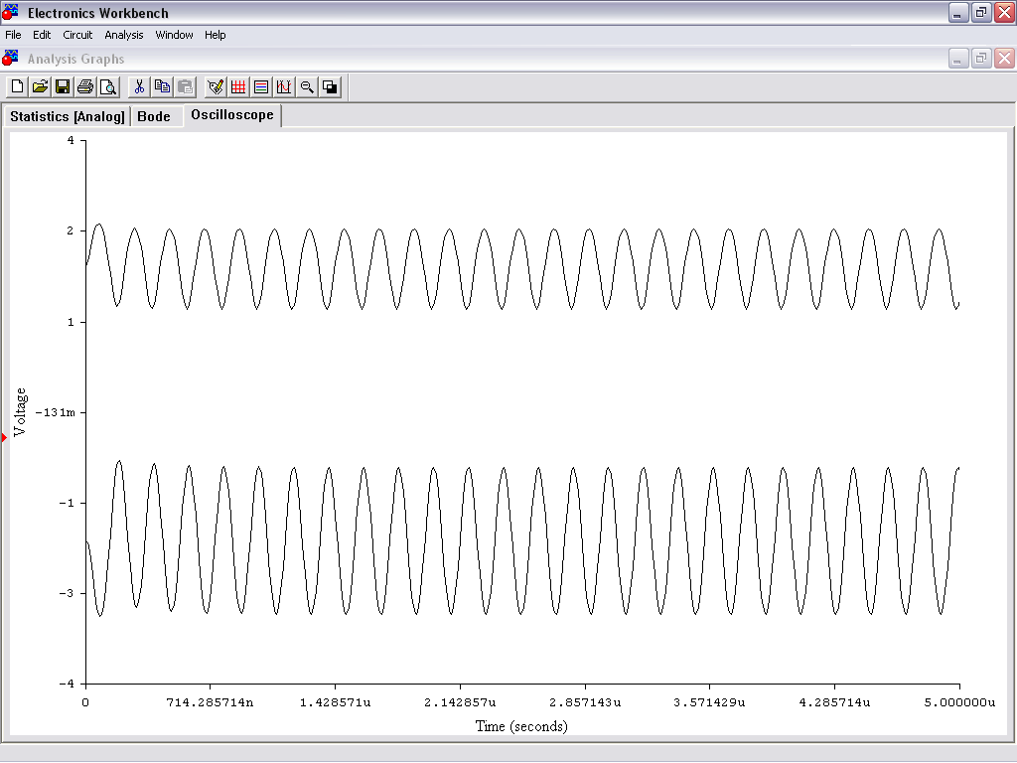This screenshot has height=763, width=1017.
Task: Click the grayed Paste clipboard icon
Action: click(186, 87)
